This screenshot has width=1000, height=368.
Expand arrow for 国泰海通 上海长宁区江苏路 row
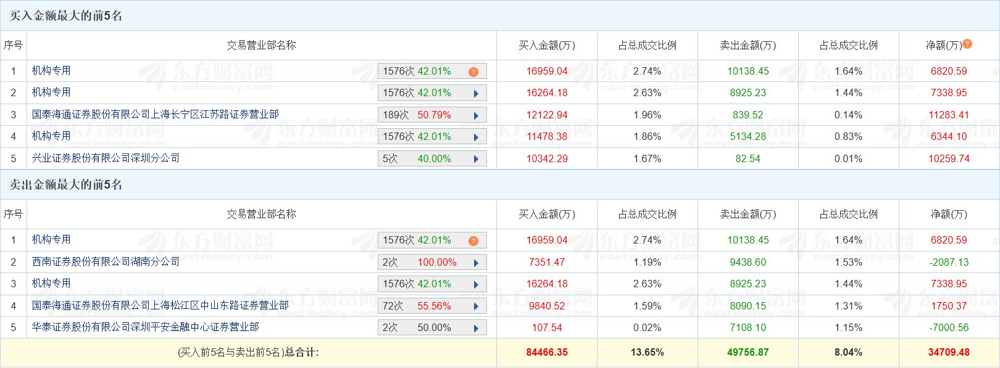click(x=476, y=115)
